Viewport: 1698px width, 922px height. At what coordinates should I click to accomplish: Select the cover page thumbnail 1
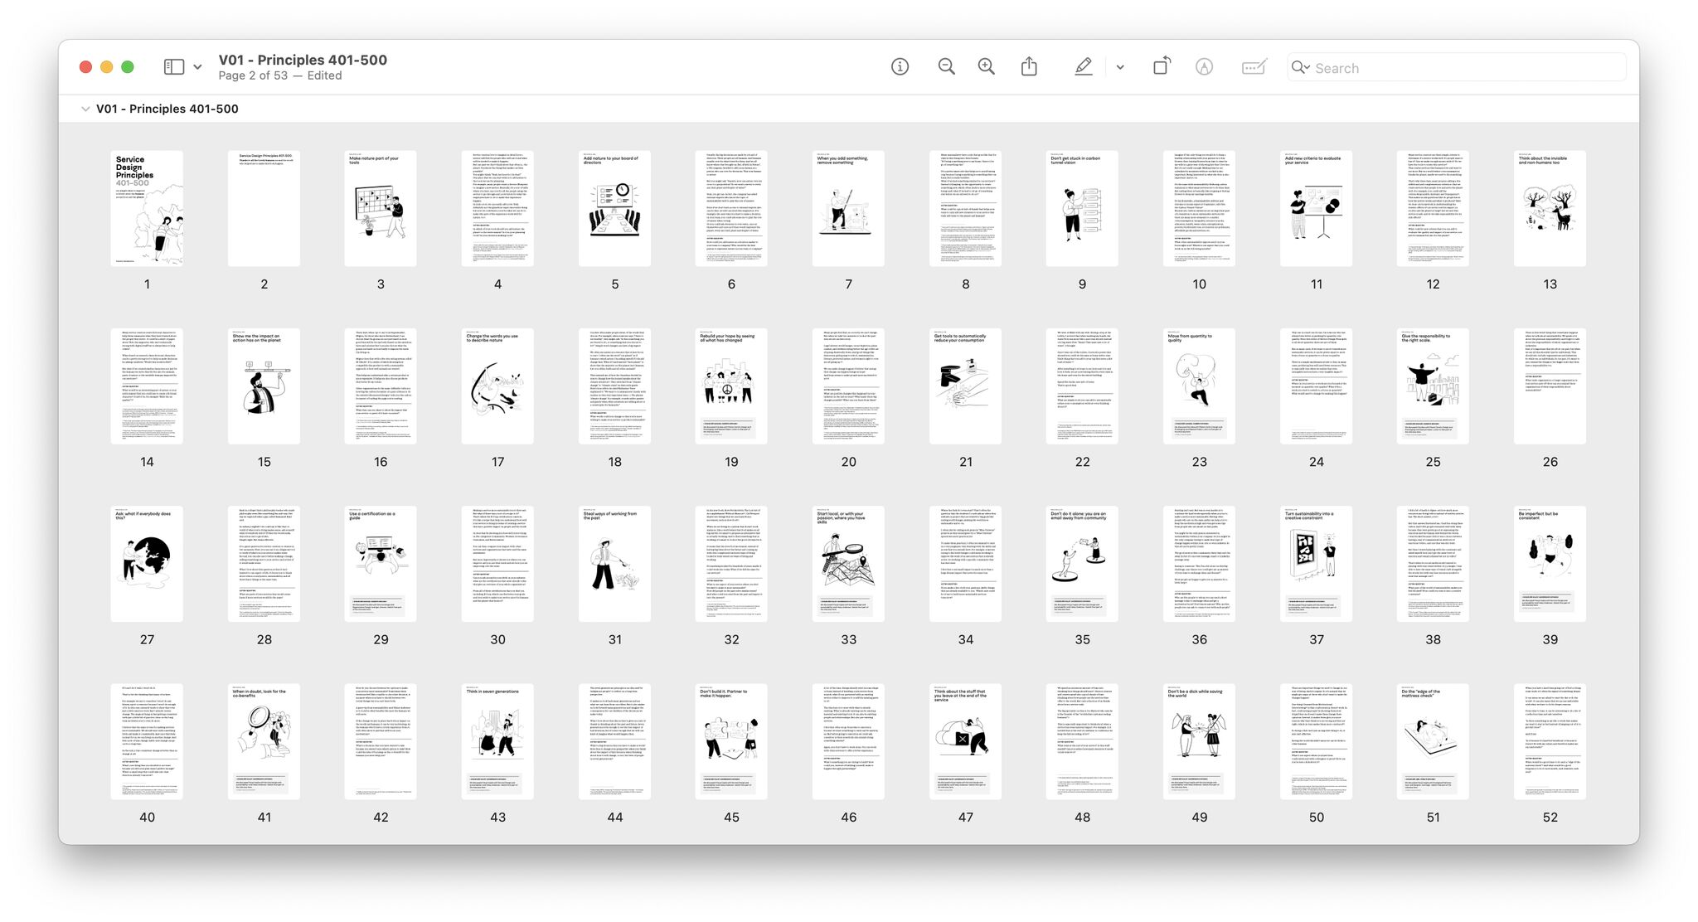pos(147,208)
